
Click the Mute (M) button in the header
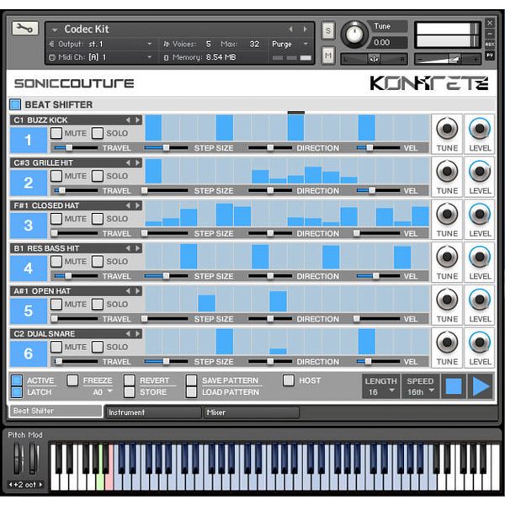coord(328,56)
